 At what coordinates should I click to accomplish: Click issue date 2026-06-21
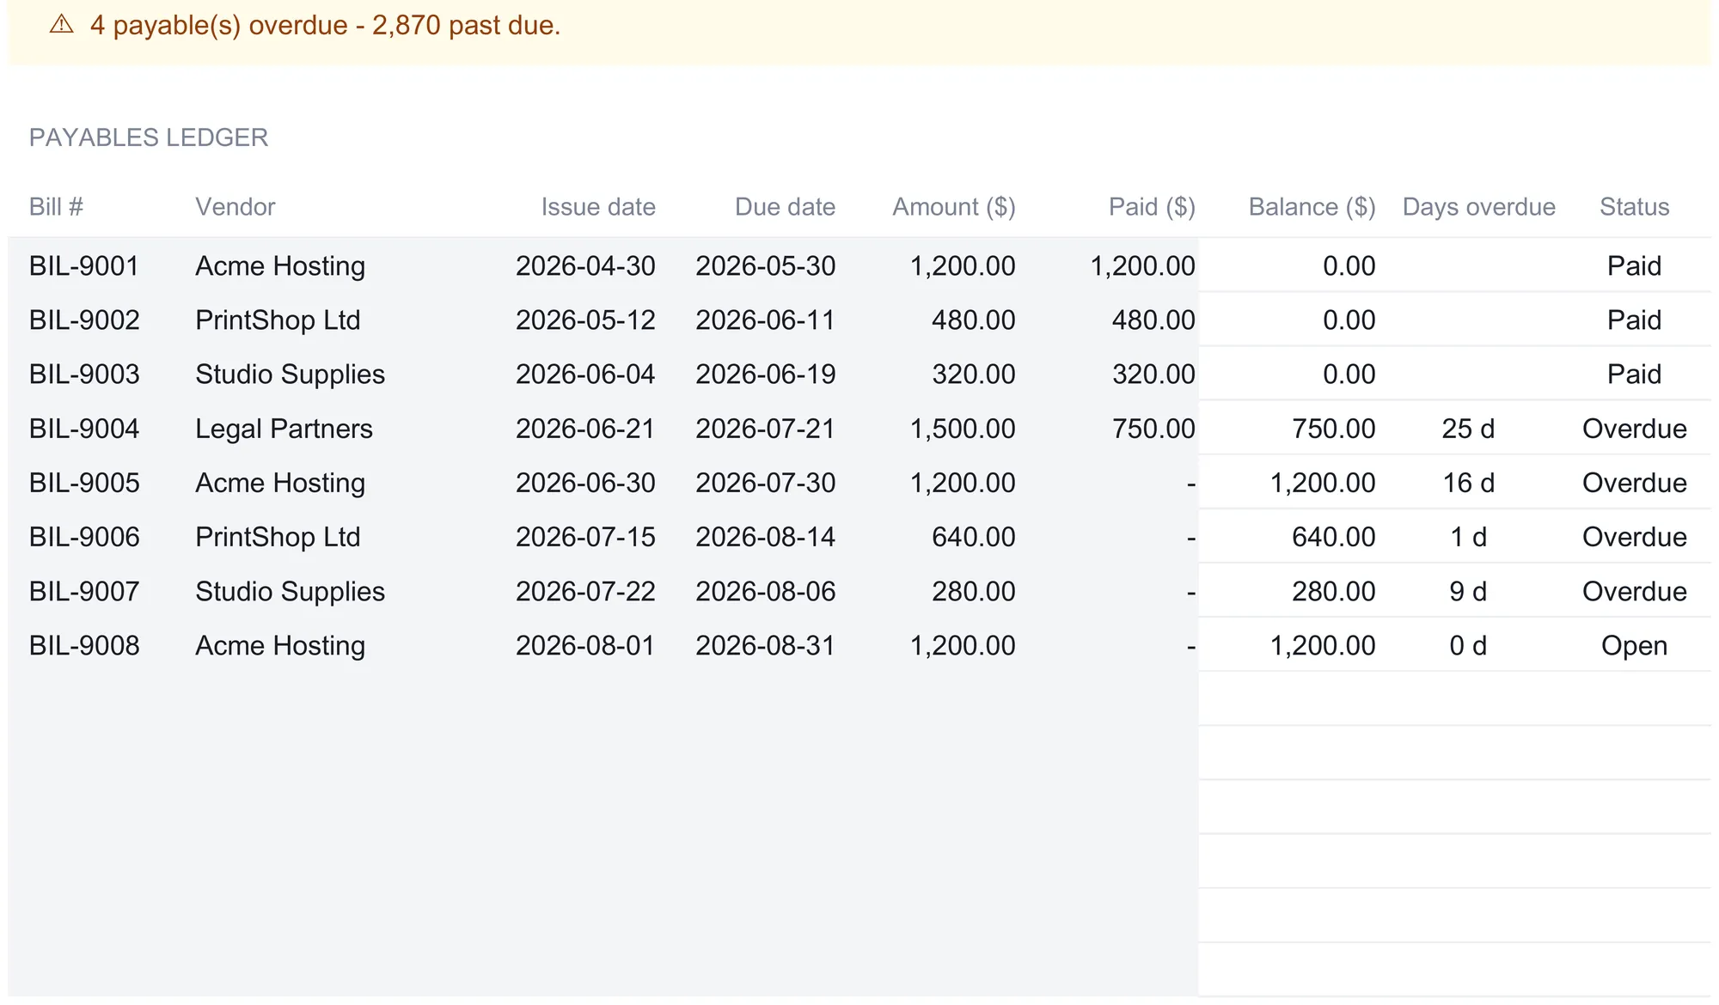coord(585,429)
